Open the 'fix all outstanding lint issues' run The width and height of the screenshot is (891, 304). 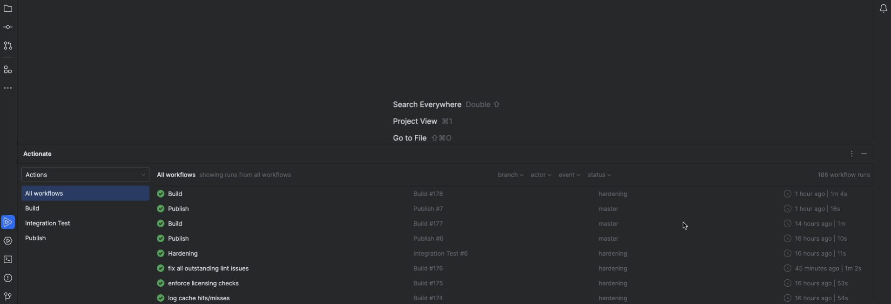(x=208, y=269)
